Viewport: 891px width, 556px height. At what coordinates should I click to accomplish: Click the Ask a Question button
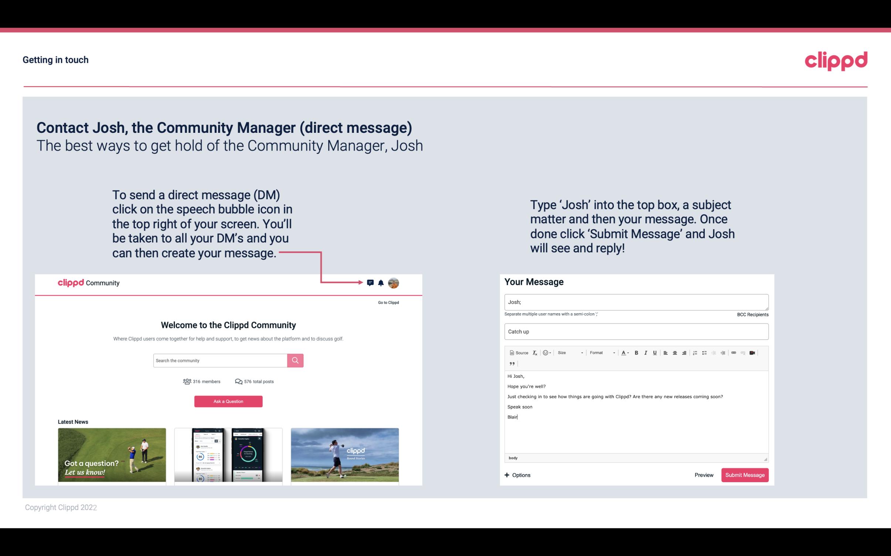228,401
